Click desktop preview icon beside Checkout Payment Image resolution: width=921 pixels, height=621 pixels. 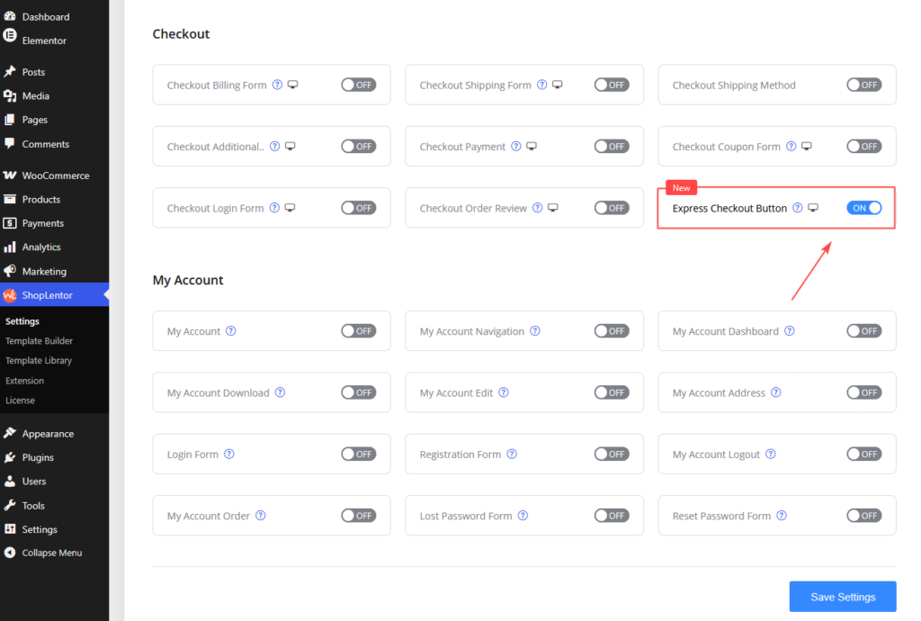[x=532, y=147]
